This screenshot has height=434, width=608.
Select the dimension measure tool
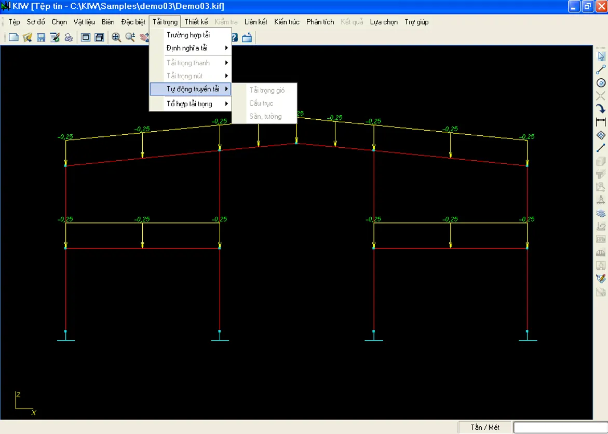(x=601, y=122)
